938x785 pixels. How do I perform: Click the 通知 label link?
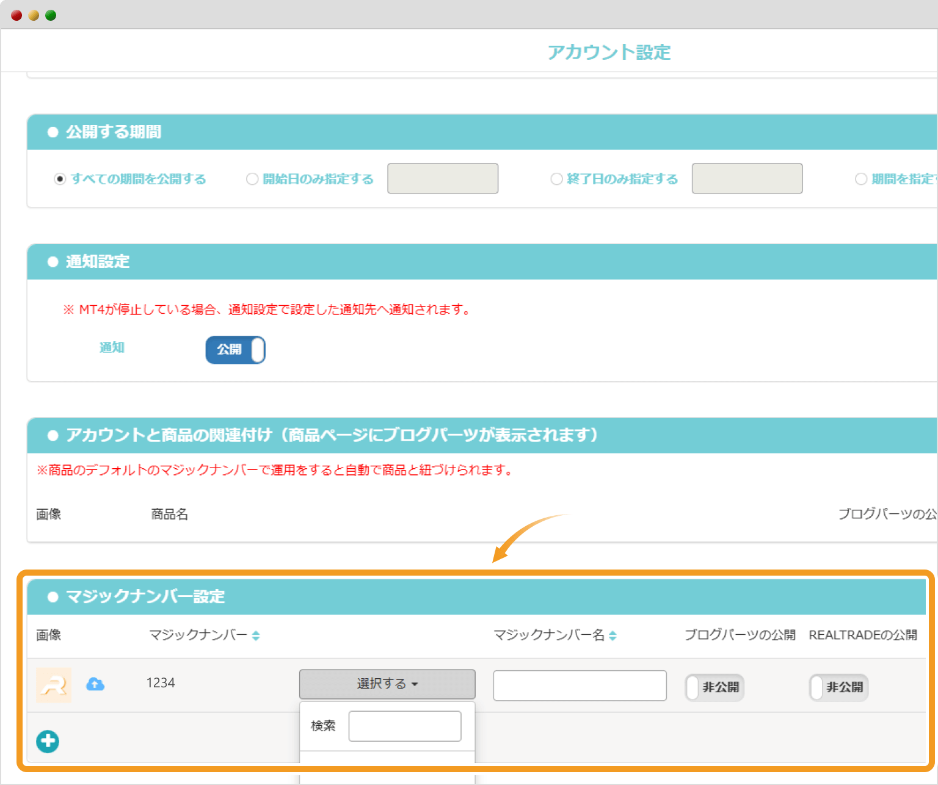[112, 347]
